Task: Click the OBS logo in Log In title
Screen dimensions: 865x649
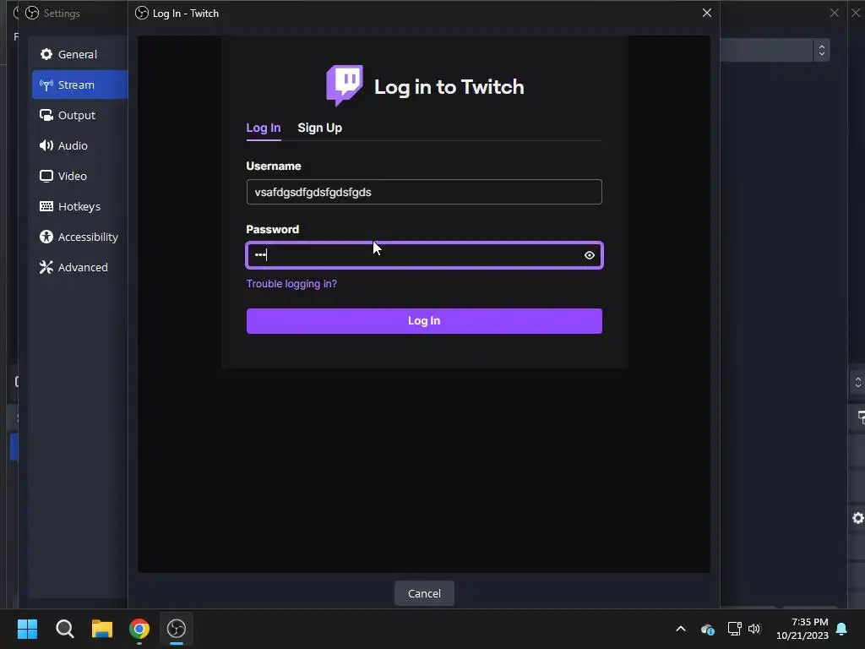Action: pyautogui.click(x=142, y=13)
